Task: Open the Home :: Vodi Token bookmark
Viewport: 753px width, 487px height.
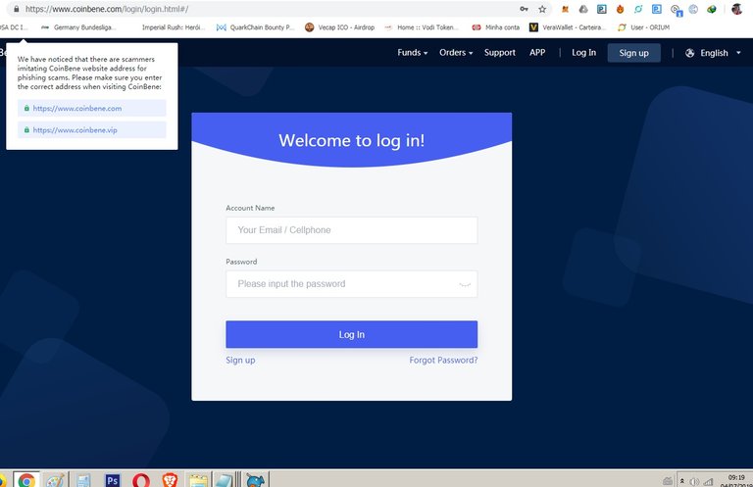Action: coord(422,27)
